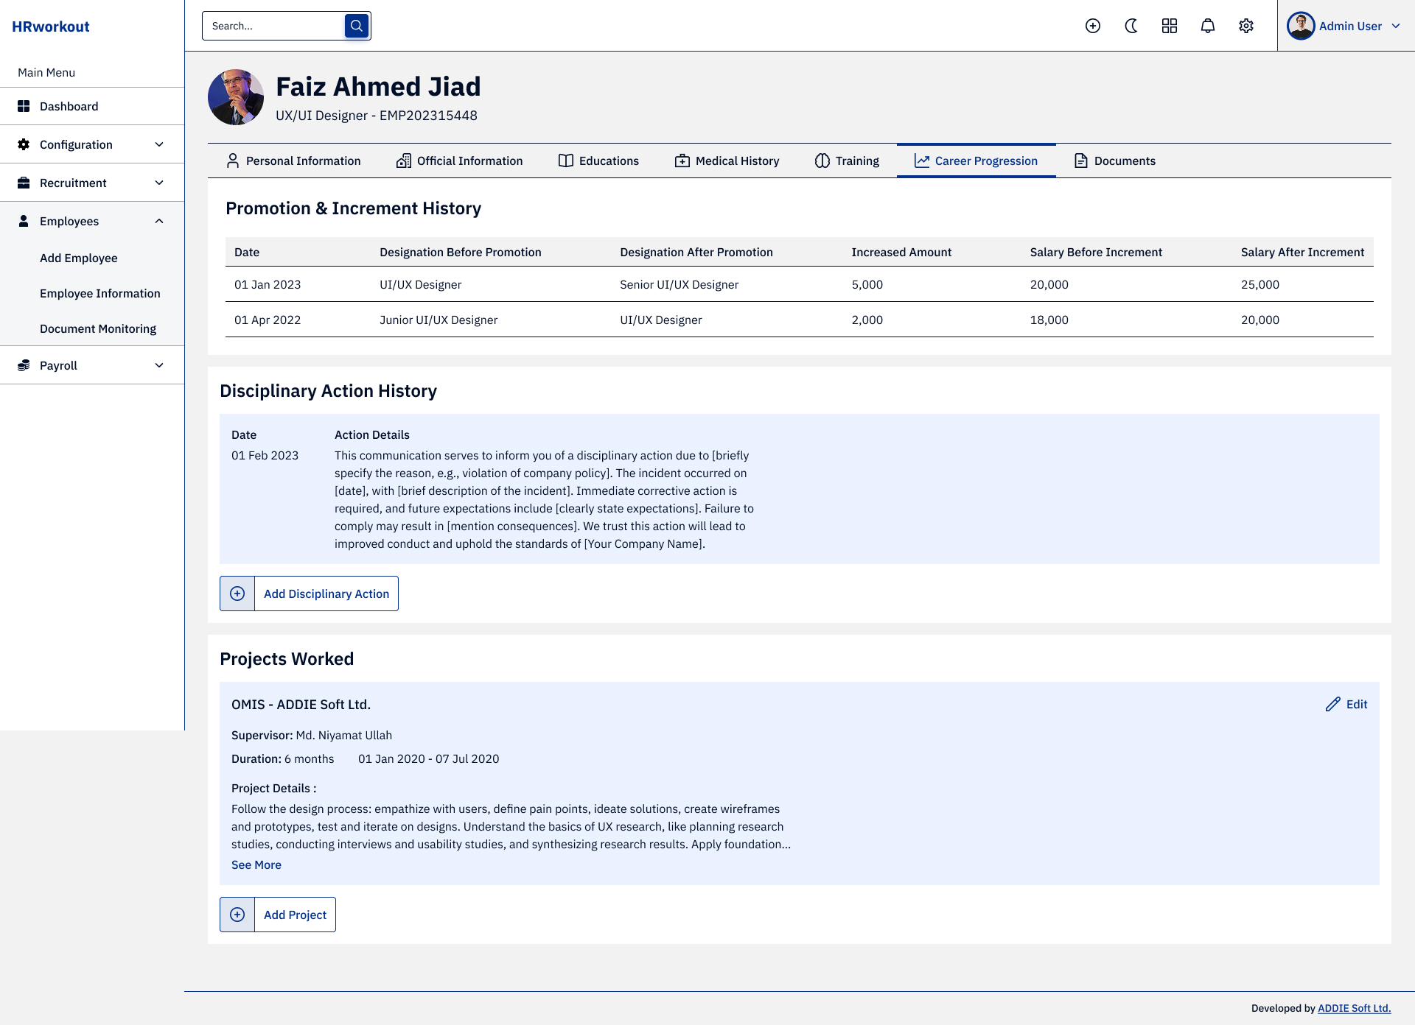Open notifications bell icon

click(x=1208, y=26)
